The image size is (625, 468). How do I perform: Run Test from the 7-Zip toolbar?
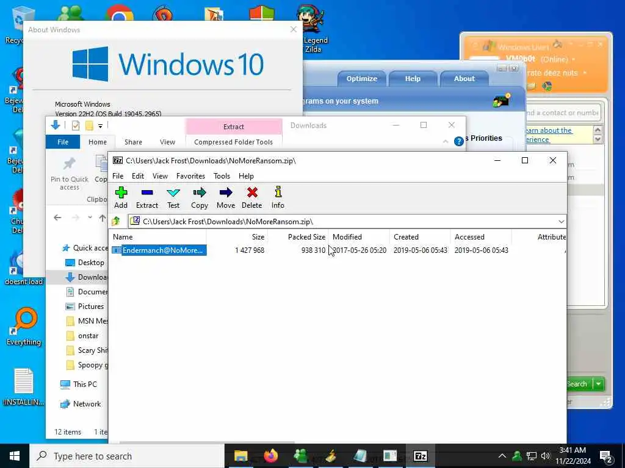[x=173, y=198]
